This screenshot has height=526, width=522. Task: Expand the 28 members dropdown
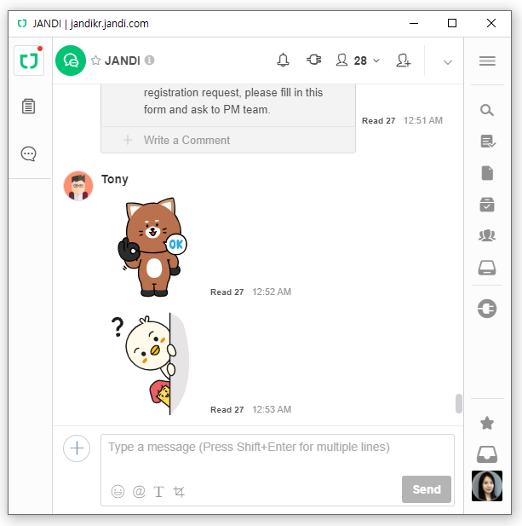358,61
